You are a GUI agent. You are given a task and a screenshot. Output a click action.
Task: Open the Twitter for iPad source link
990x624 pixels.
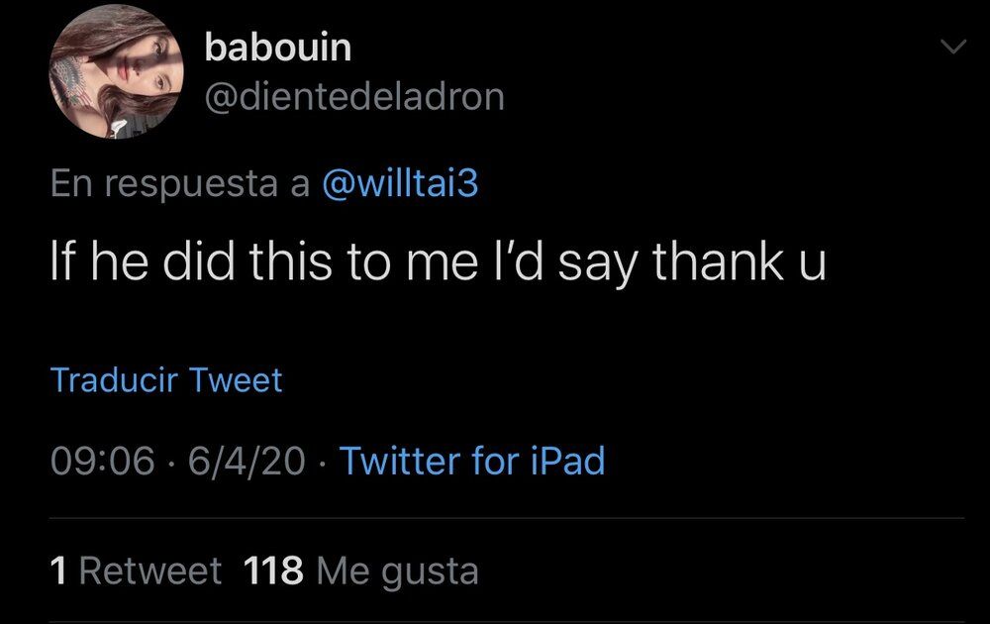click(x=472, y=460)
